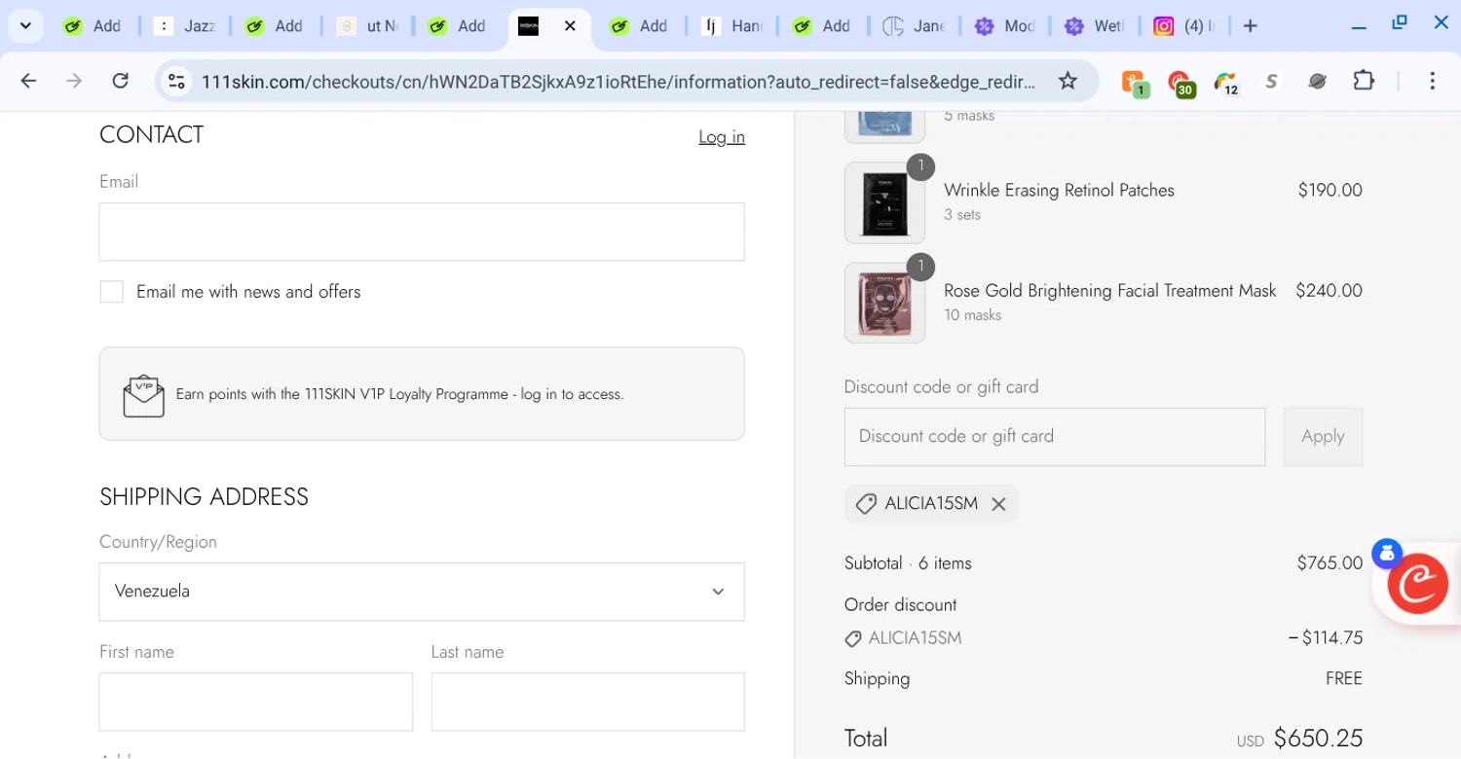
Task: Click the $765.00 subtotal amount
Action: pos(1330,563)
